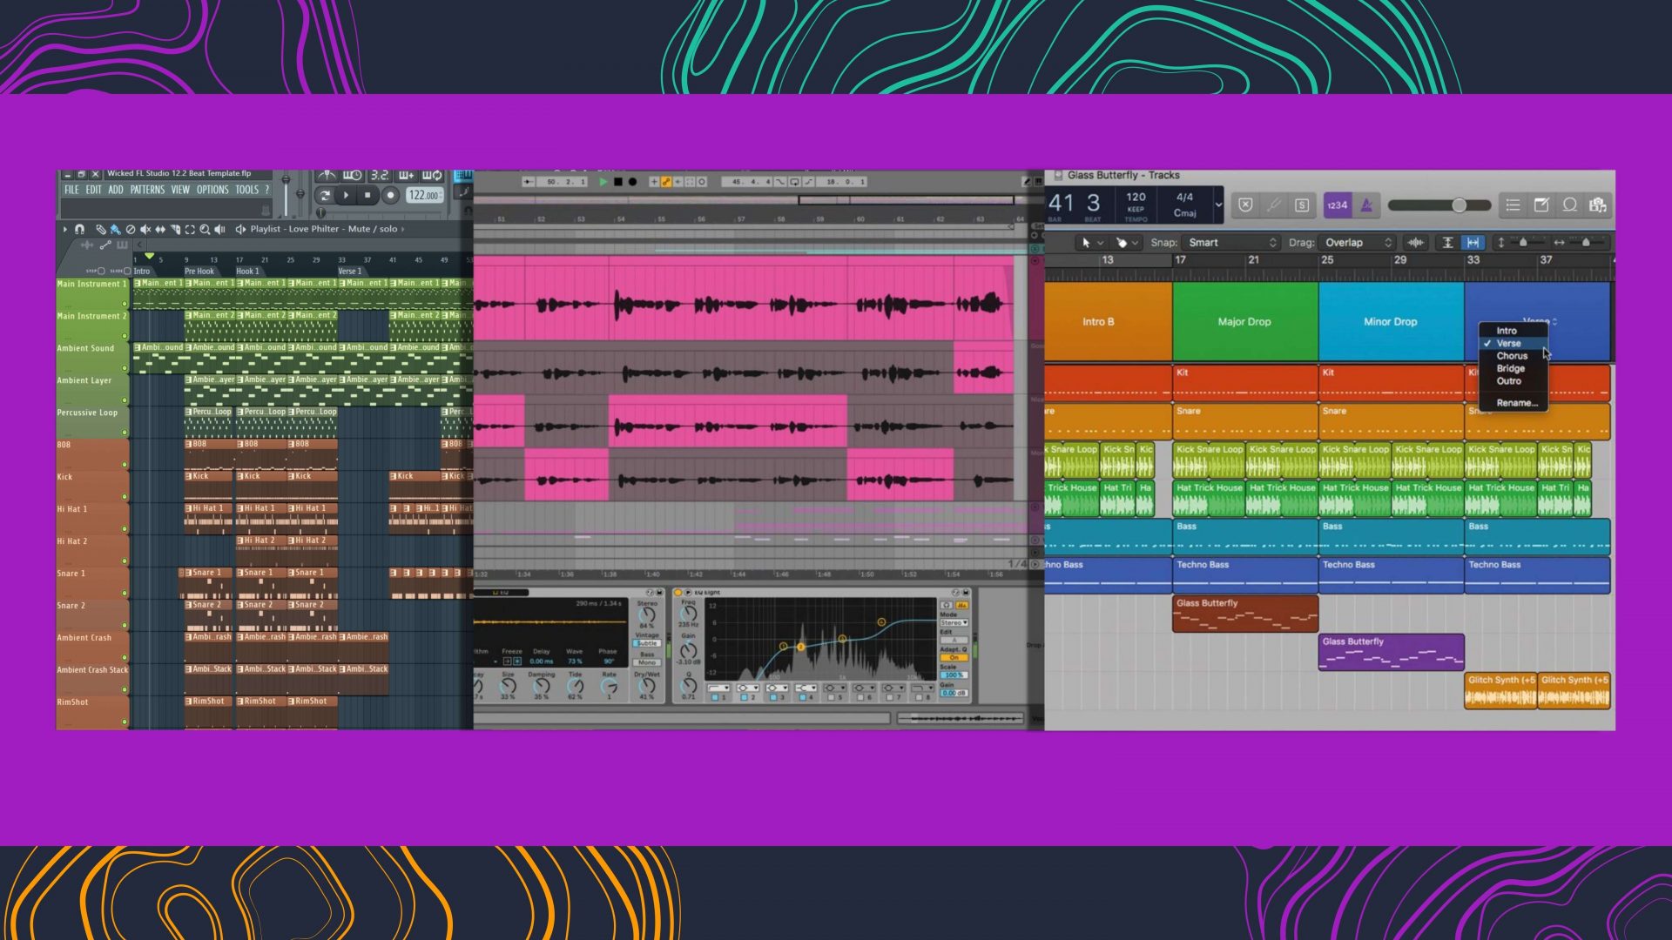Open the zoom magnifier tool in FL Studio playlist

[206, 230]
